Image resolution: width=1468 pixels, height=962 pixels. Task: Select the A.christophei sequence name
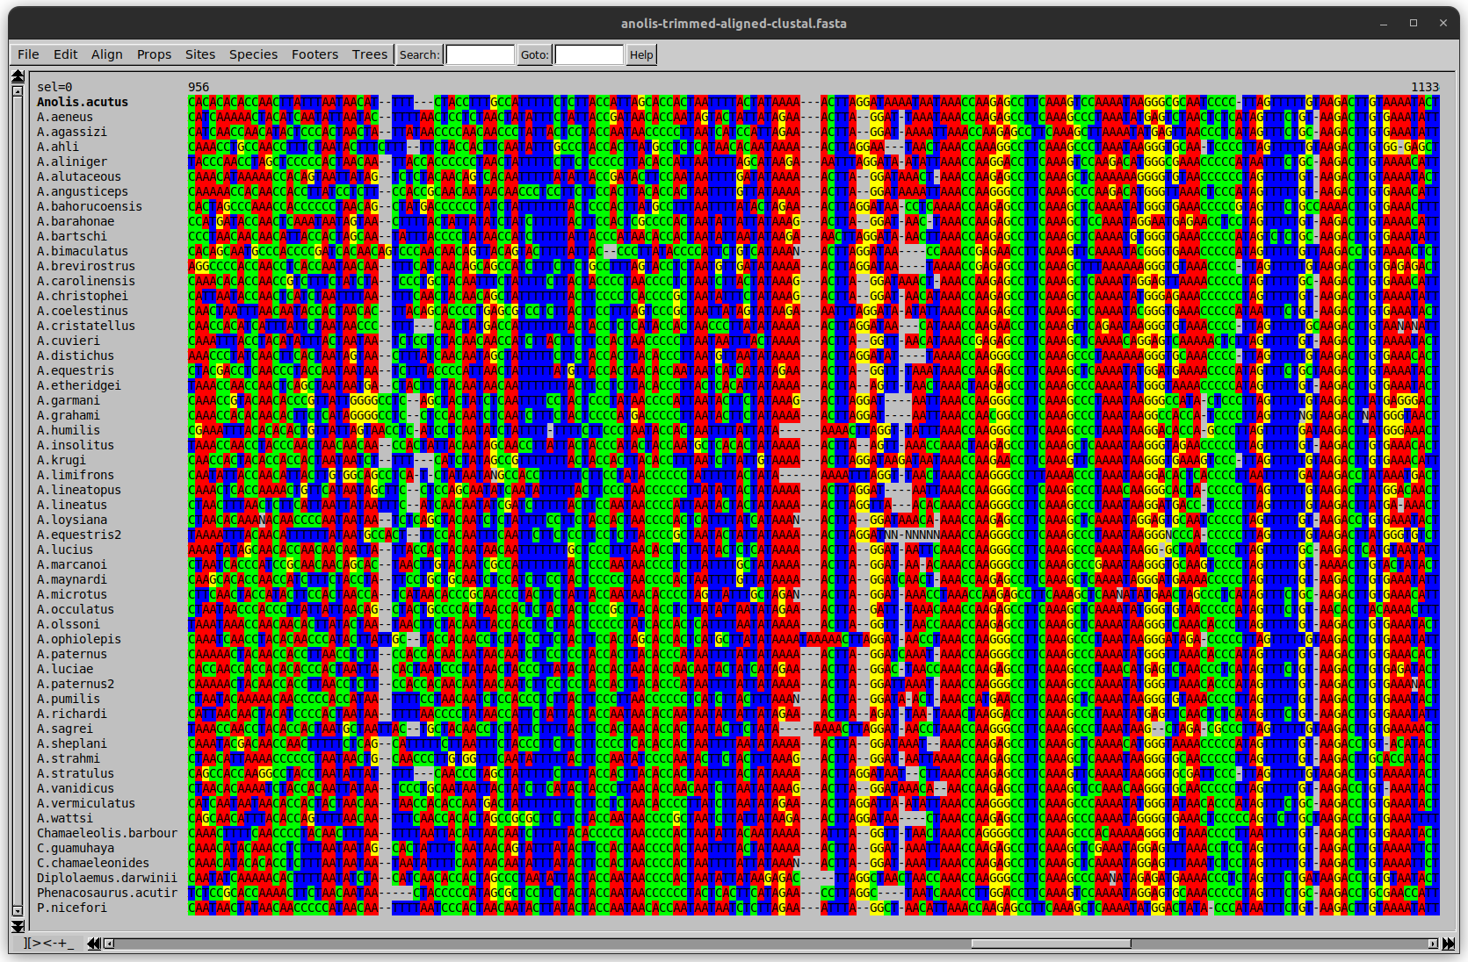(x=83, y=296)
